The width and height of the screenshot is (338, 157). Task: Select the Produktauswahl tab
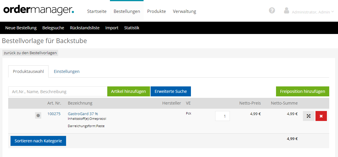(28, 71)
